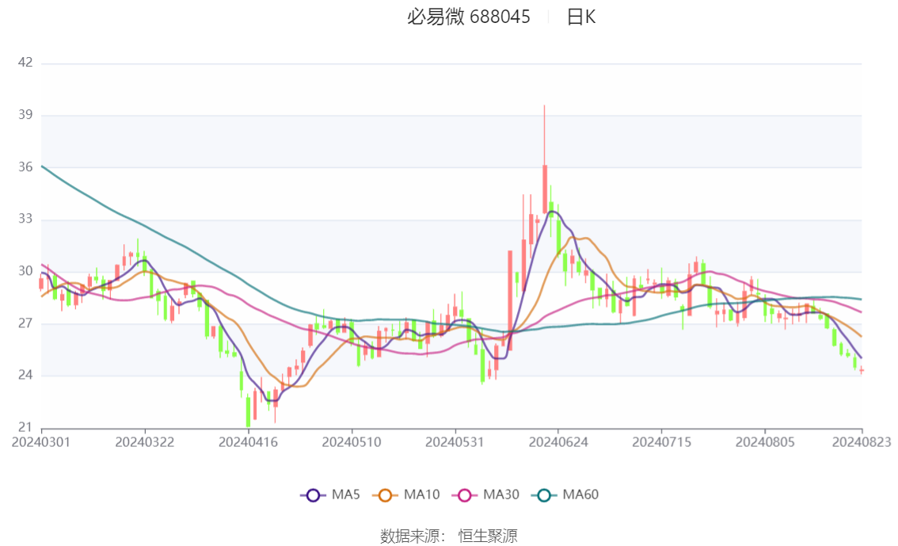Click the 24 price axis label
The width and height of the screenshot is (898, 546).
(x=25, y=376)
